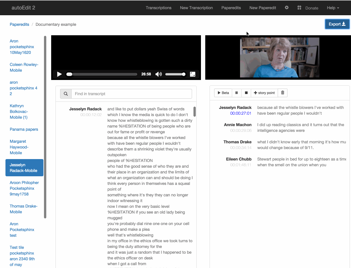Select Thomas Drake-Mobile transcription
This screenshot has width=351, height=268.
(24, 209)
